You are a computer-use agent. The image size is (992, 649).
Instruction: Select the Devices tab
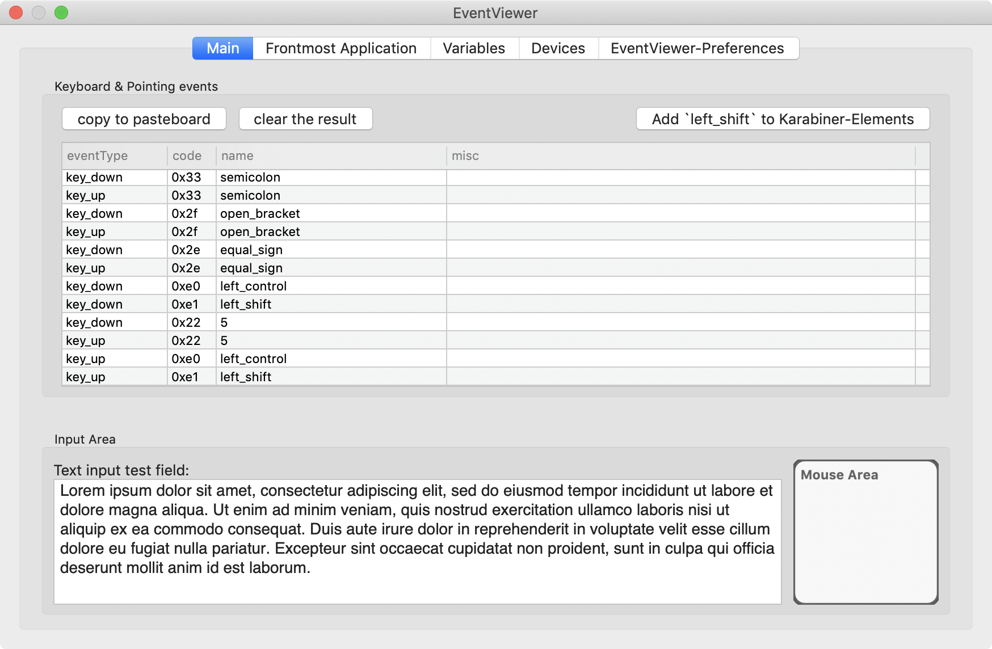[x=558, y=48]
